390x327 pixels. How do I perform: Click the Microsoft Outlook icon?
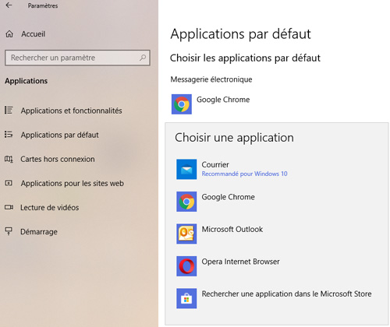[x=186, y=234]
